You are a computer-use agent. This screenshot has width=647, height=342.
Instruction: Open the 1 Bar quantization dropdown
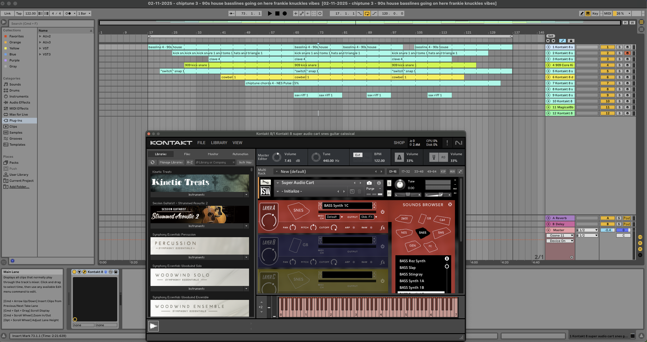click(84, 13)
